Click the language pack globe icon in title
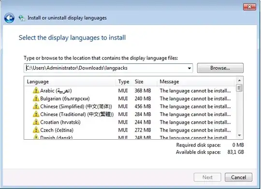This screenshot has width=261, height=189. tap(22, 18)
